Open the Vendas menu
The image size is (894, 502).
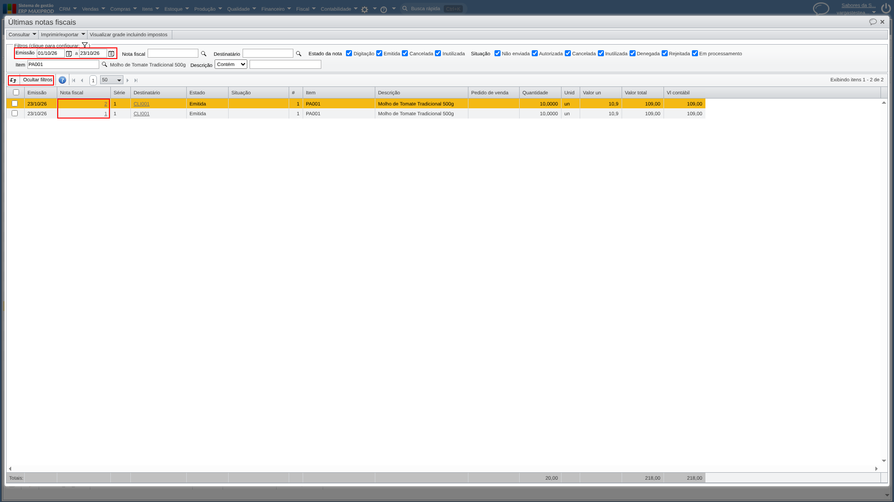click(x=94, y=9)
